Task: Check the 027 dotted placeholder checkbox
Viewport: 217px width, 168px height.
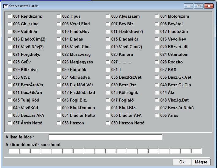Action: 108,62
